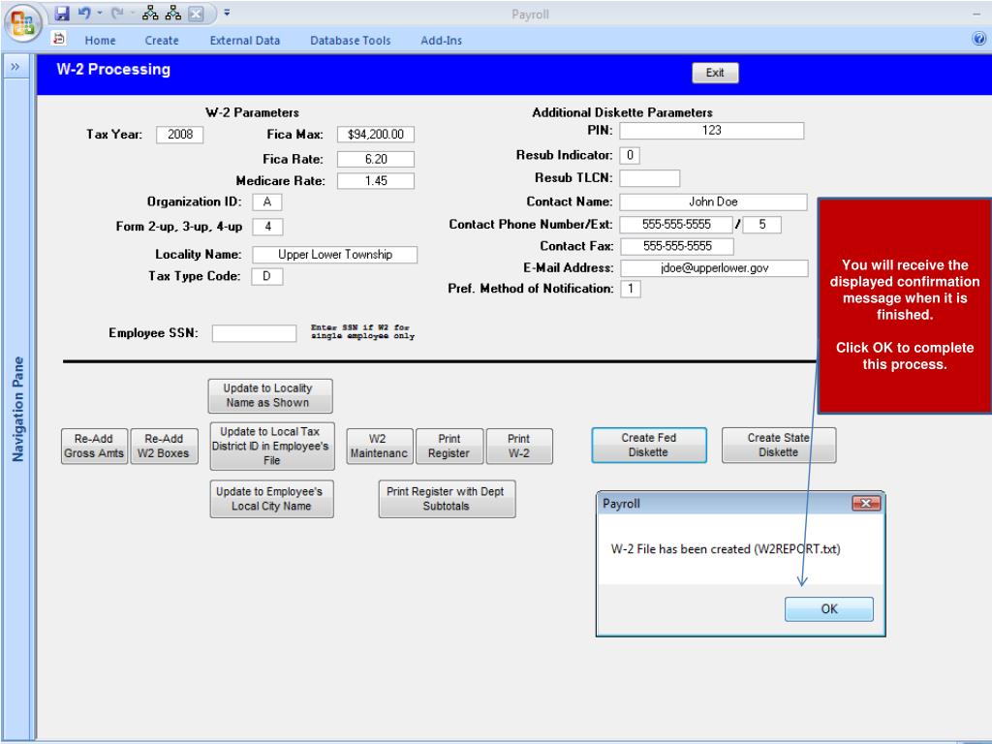
Task: Click the 'W-2 Parameters' section heading
Action: tap(252, 112)
